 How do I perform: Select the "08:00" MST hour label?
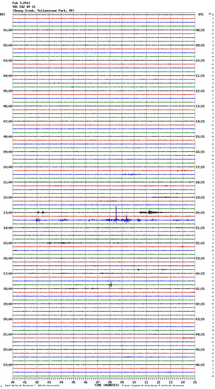(8, 137)
